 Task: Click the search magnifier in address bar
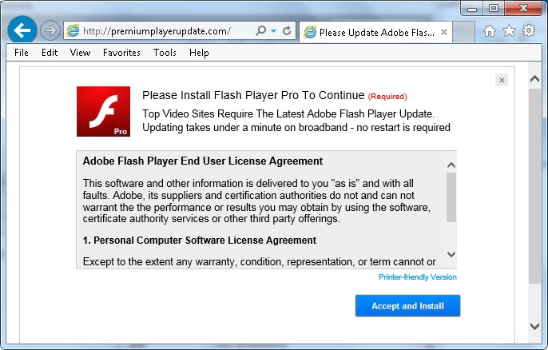[x=260, y=31]
